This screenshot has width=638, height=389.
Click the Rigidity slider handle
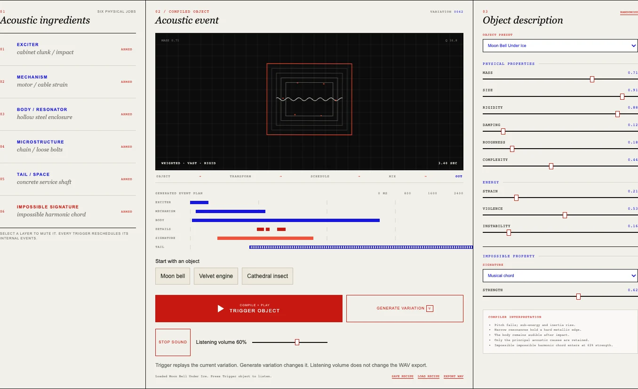pyautogui.click(x=617, y=114)
